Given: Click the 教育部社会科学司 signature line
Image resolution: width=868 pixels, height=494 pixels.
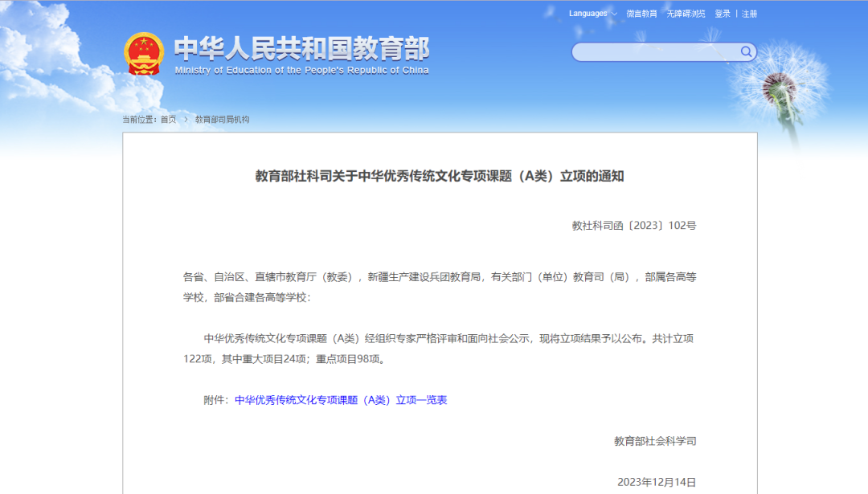Looking at the screenshot, I should (655, 441).
